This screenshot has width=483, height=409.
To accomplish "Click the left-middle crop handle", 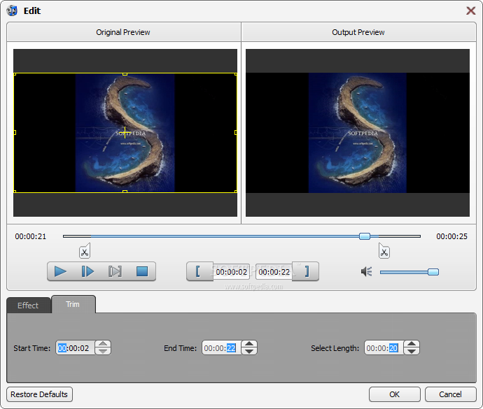I will pyautogui.click(x=15, y=132).
